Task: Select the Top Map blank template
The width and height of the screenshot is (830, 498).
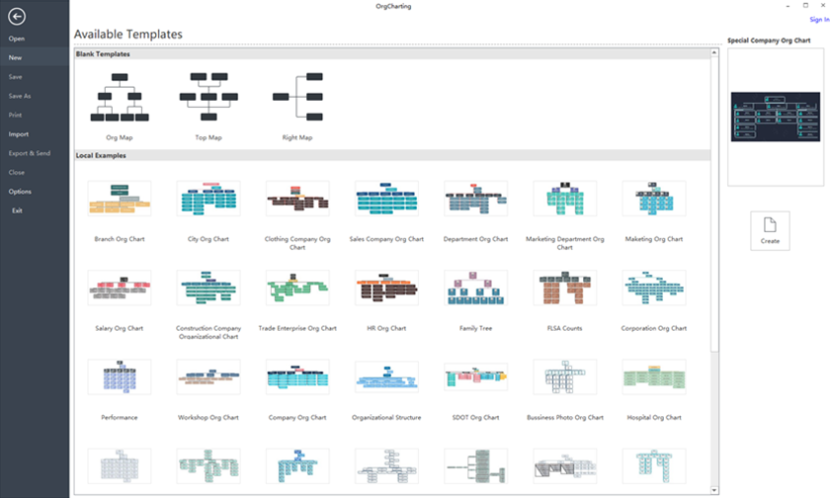Action: click(208, 97)
